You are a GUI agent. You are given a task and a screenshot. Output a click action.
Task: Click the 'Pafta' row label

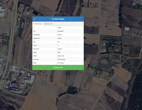point(34,63)
